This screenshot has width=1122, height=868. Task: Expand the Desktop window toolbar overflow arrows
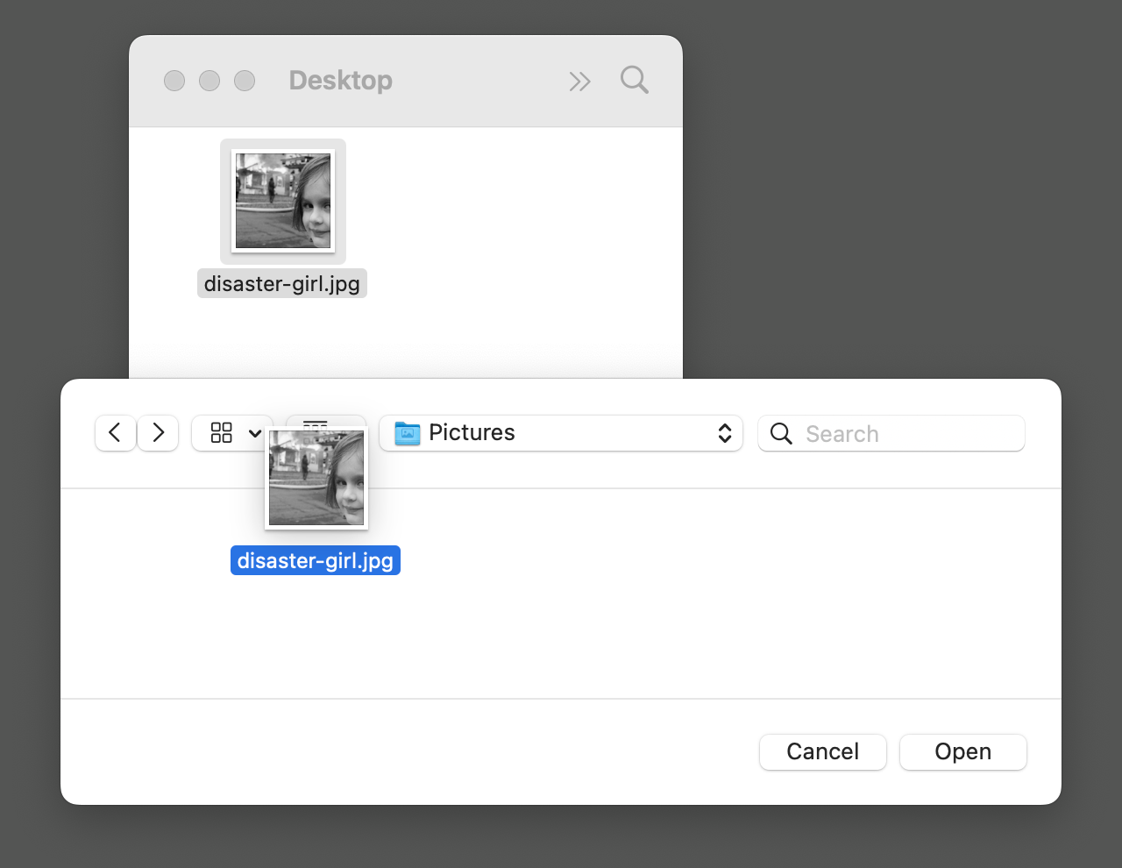click(579, 82)
